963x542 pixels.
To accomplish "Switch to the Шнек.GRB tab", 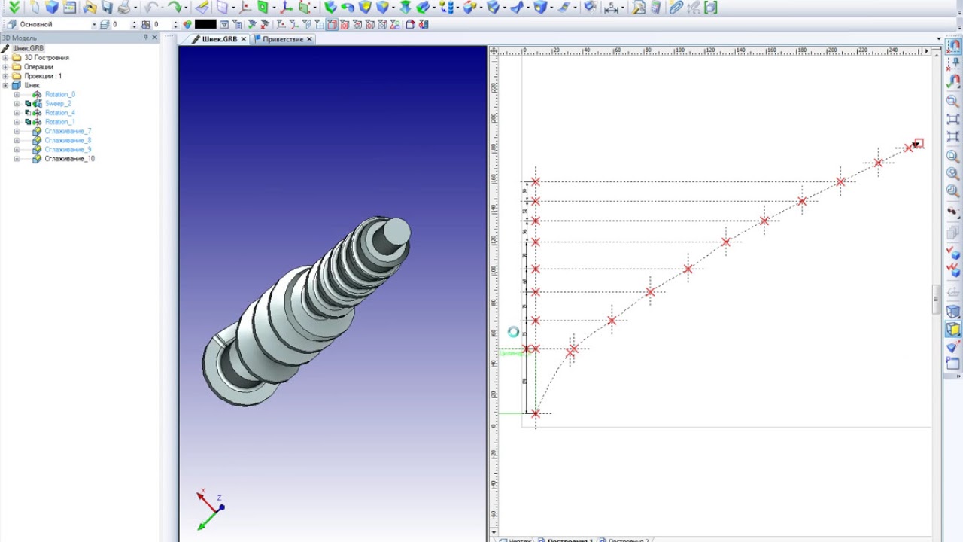I will point(220,39).
